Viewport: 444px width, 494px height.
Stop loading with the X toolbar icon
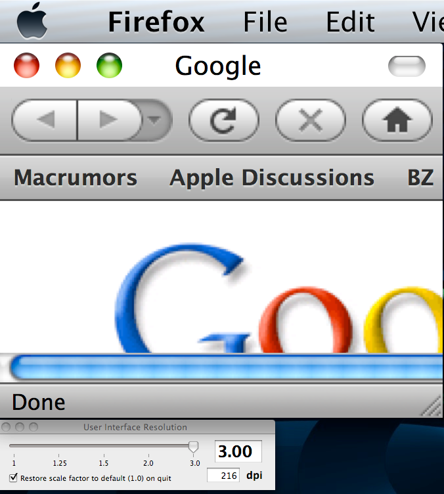pyautogui.click(x=311, y=120)
